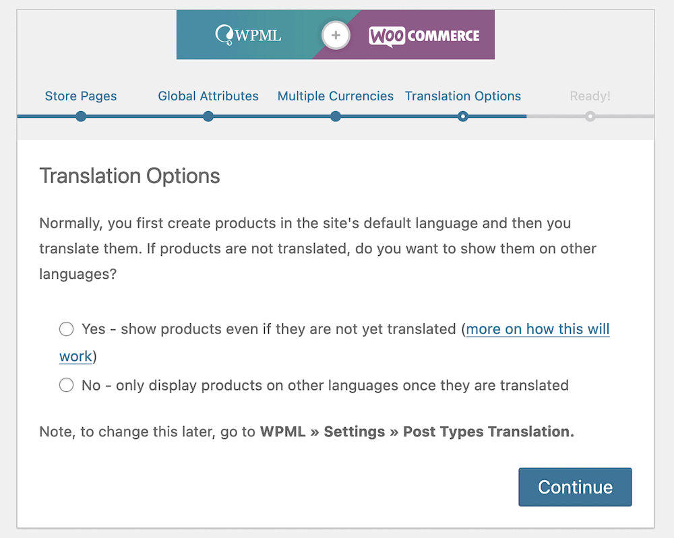Click the Translation Options step marker

[462, 116]
